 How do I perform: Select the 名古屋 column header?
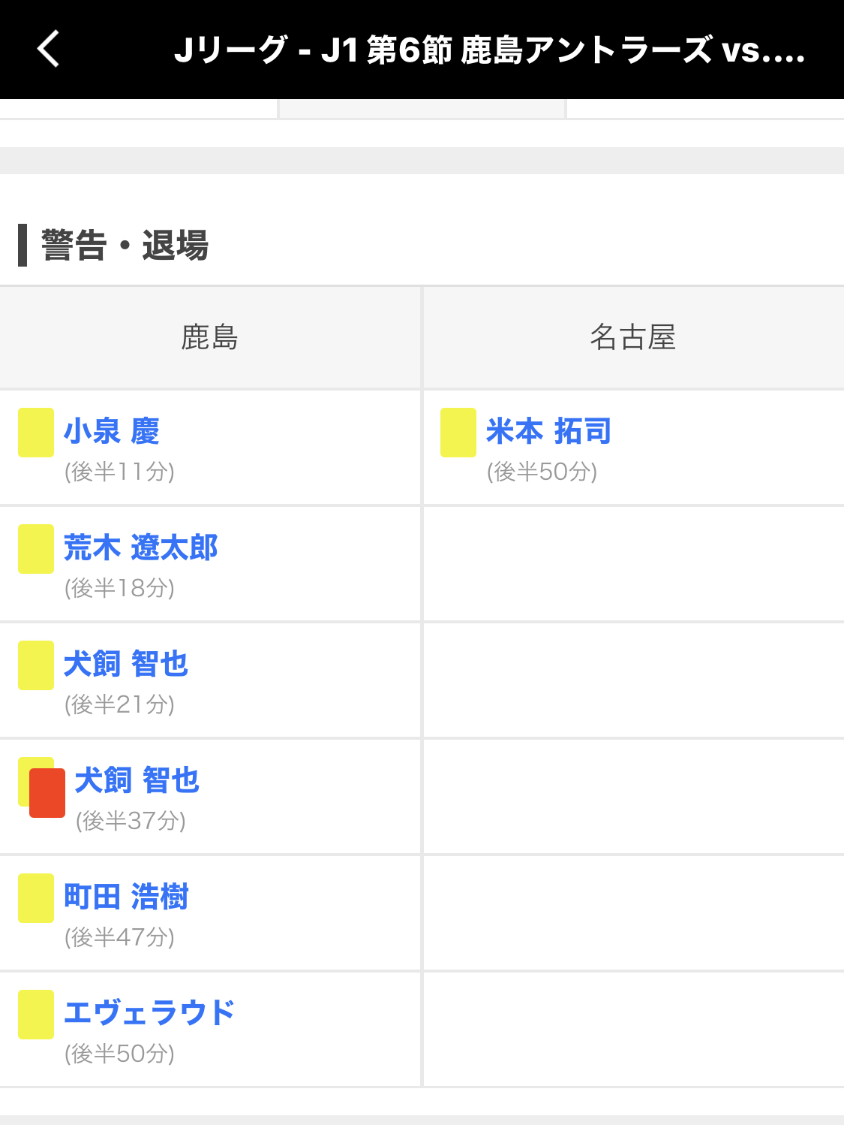632,337
